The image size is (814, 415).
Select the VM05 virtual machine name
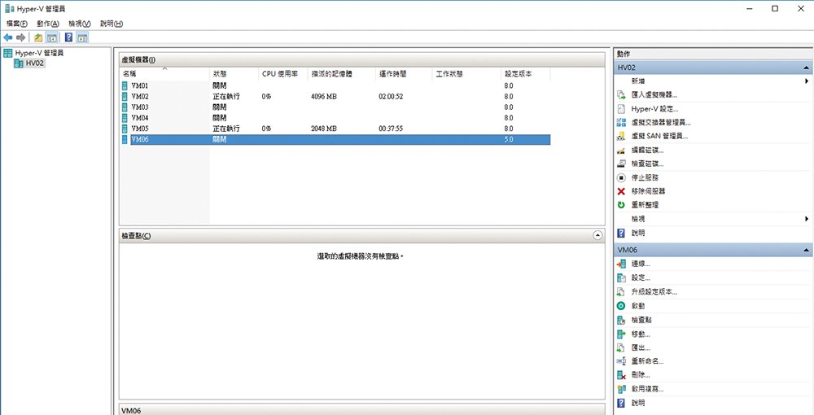[x=140, y=129]
